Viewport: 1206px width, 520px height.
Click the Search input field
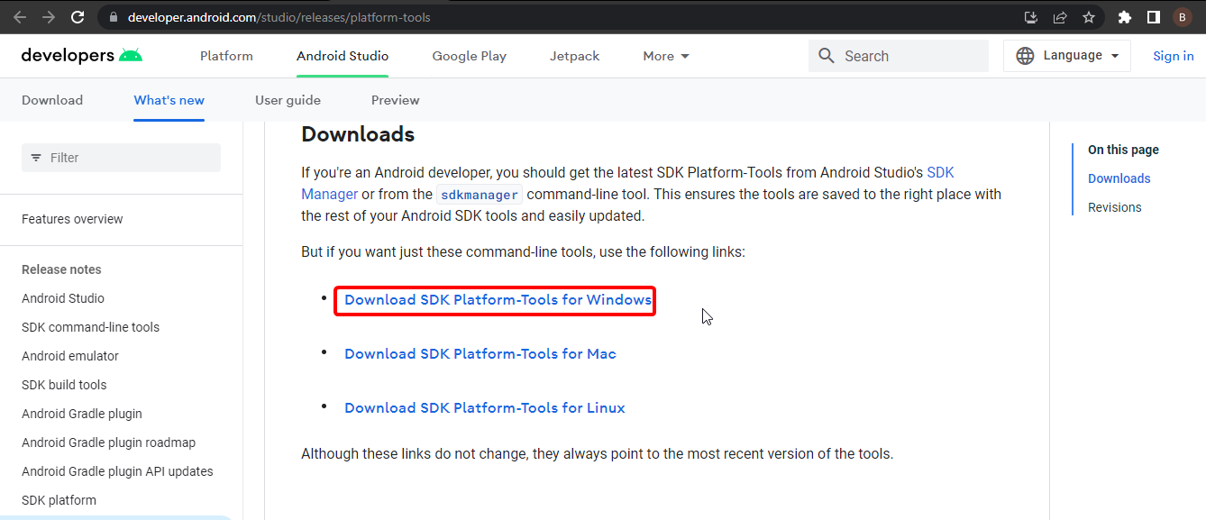(x=910, y=56)
